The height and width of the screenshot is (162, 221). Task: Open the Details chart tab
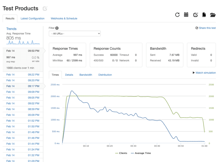click(x=69, y=75)
